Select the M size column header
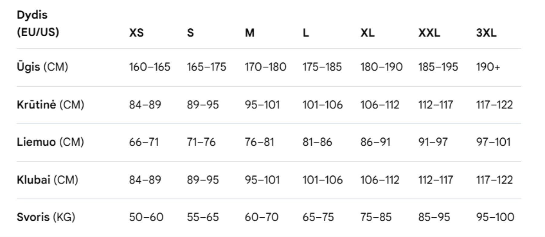Viewport: 545px width, 237px height. click(x=249, y=32)
